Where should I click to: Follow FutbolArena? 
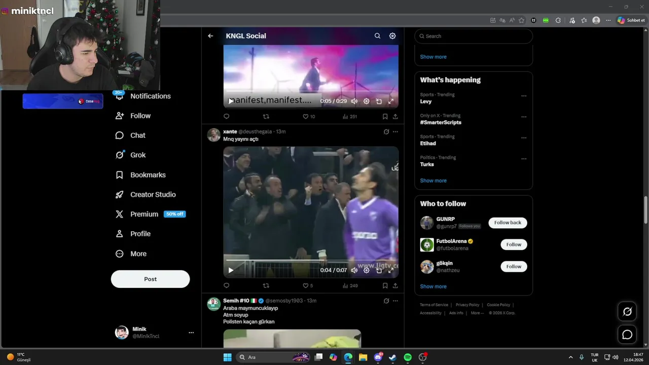[514, 244]
